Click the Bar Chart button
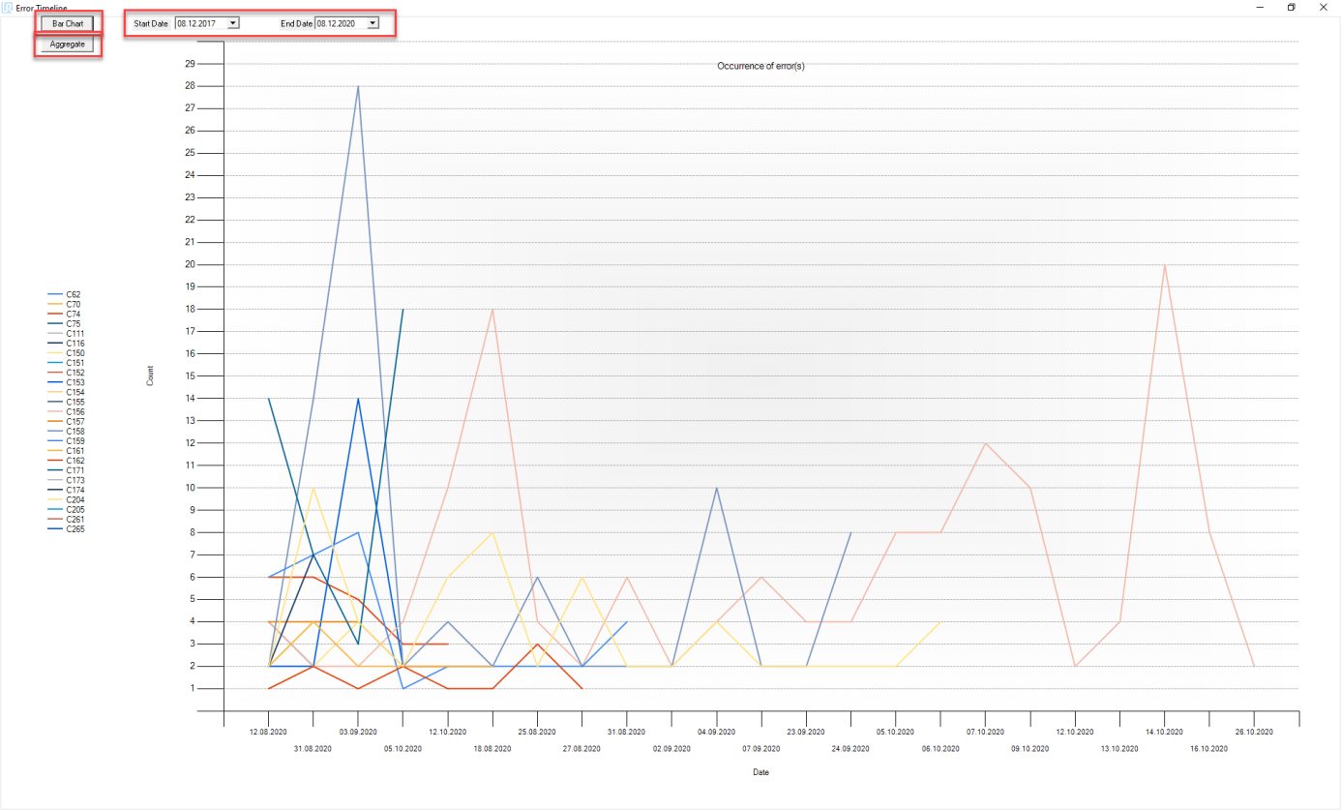This screenshot has width=1341, height=810. [67, 23]
